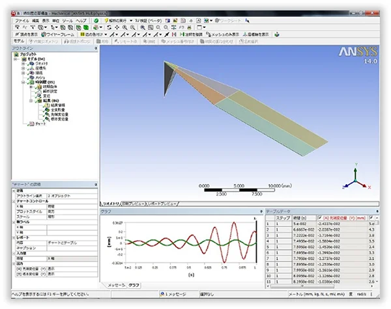Click the 内容 value チャートとテーブル
Image resolution: width=391 pixels, height=309 pixels.
point(72,243)
